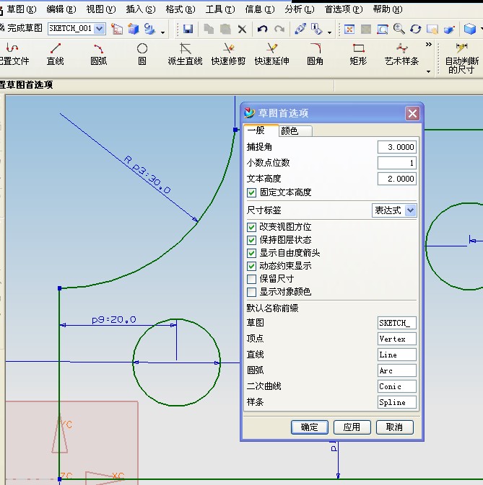Click the 捕捉角 input field
The height and width of the screenshot is (485, 483).
coord(396,147)
